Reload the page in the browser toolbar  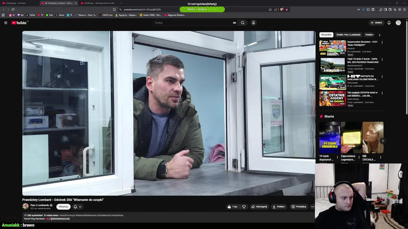[13, 9]
